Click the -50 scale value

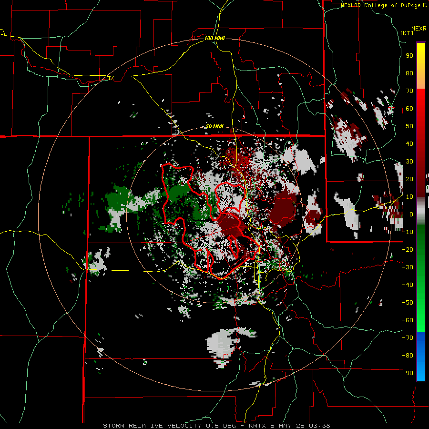pos(408,303)
